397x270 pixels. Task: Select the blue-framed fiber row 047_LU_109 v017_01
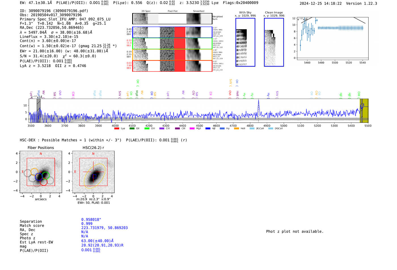click(x=172, y=32)
